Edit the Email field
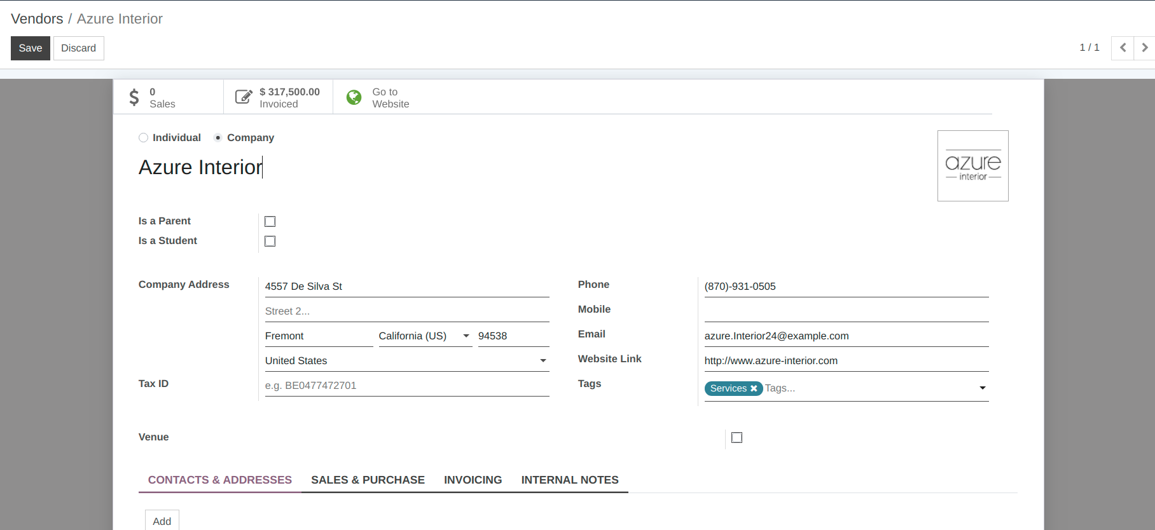The width and height of the screenshot is (1155, 530). (x=847, y=336)
